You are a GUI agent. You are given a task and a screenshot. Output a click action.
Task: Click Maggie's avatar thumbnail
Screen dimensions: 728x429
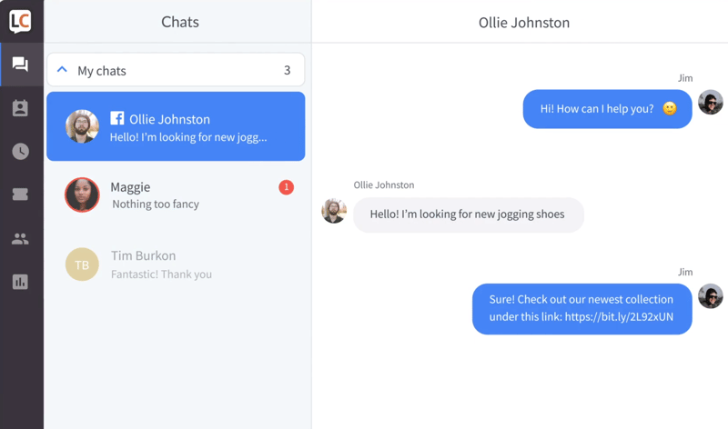click(x=82, y=195)
